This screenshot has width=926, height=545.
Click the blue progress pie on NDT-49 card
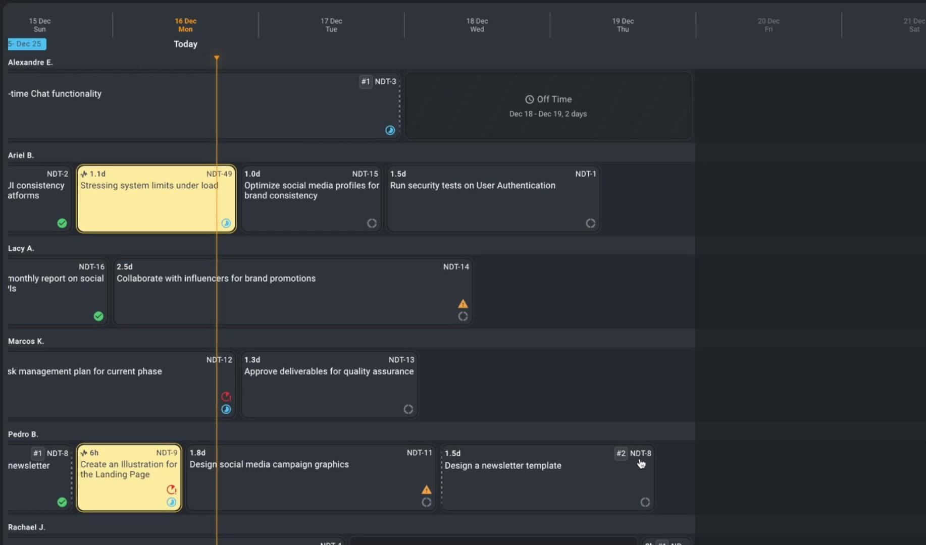click(226, 223)
